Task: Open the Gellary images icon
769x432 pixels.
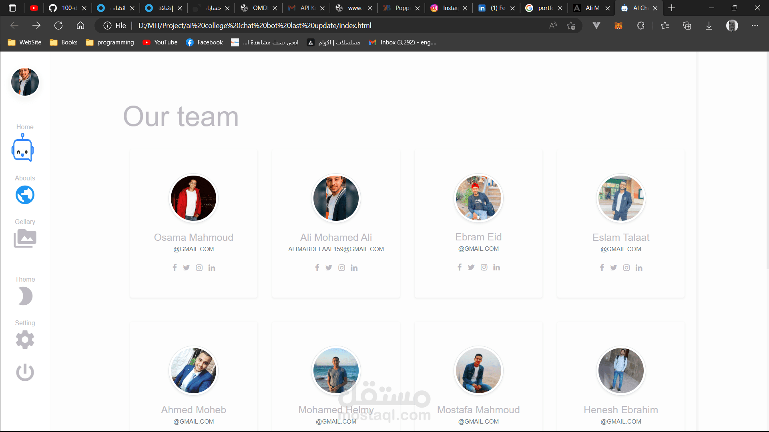Action: click(25, 239)
